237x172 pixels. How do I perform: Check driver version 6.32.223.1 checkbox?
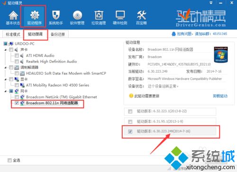tap(130, 112)
